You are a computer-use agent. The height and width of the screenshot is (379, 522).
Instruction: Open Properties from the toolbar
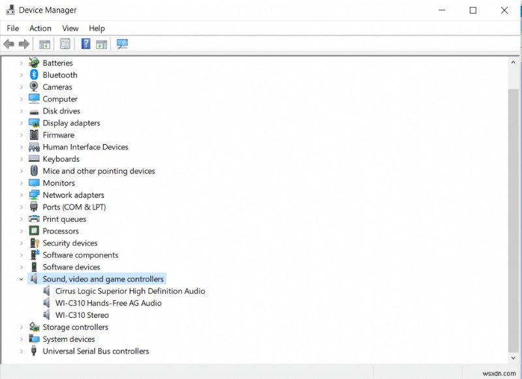[65, 44]
